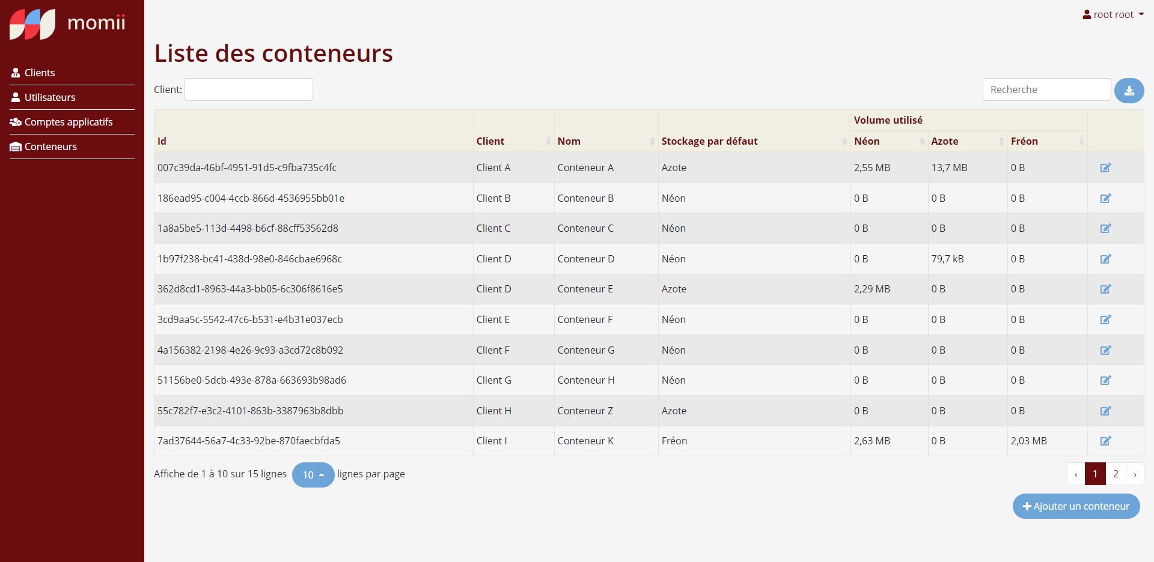This screenshot has height=562, width=1154.
Task: Select Id 1a8a5be5-113d-4498-b6cf-88cff53562d8
Action: pos(248,228)
